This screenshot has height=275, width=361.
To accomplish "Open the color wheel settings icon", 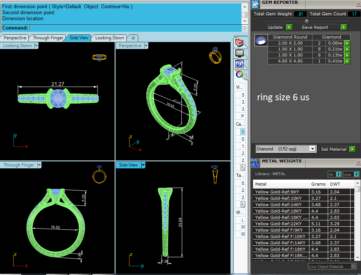I will pos(240,74).
